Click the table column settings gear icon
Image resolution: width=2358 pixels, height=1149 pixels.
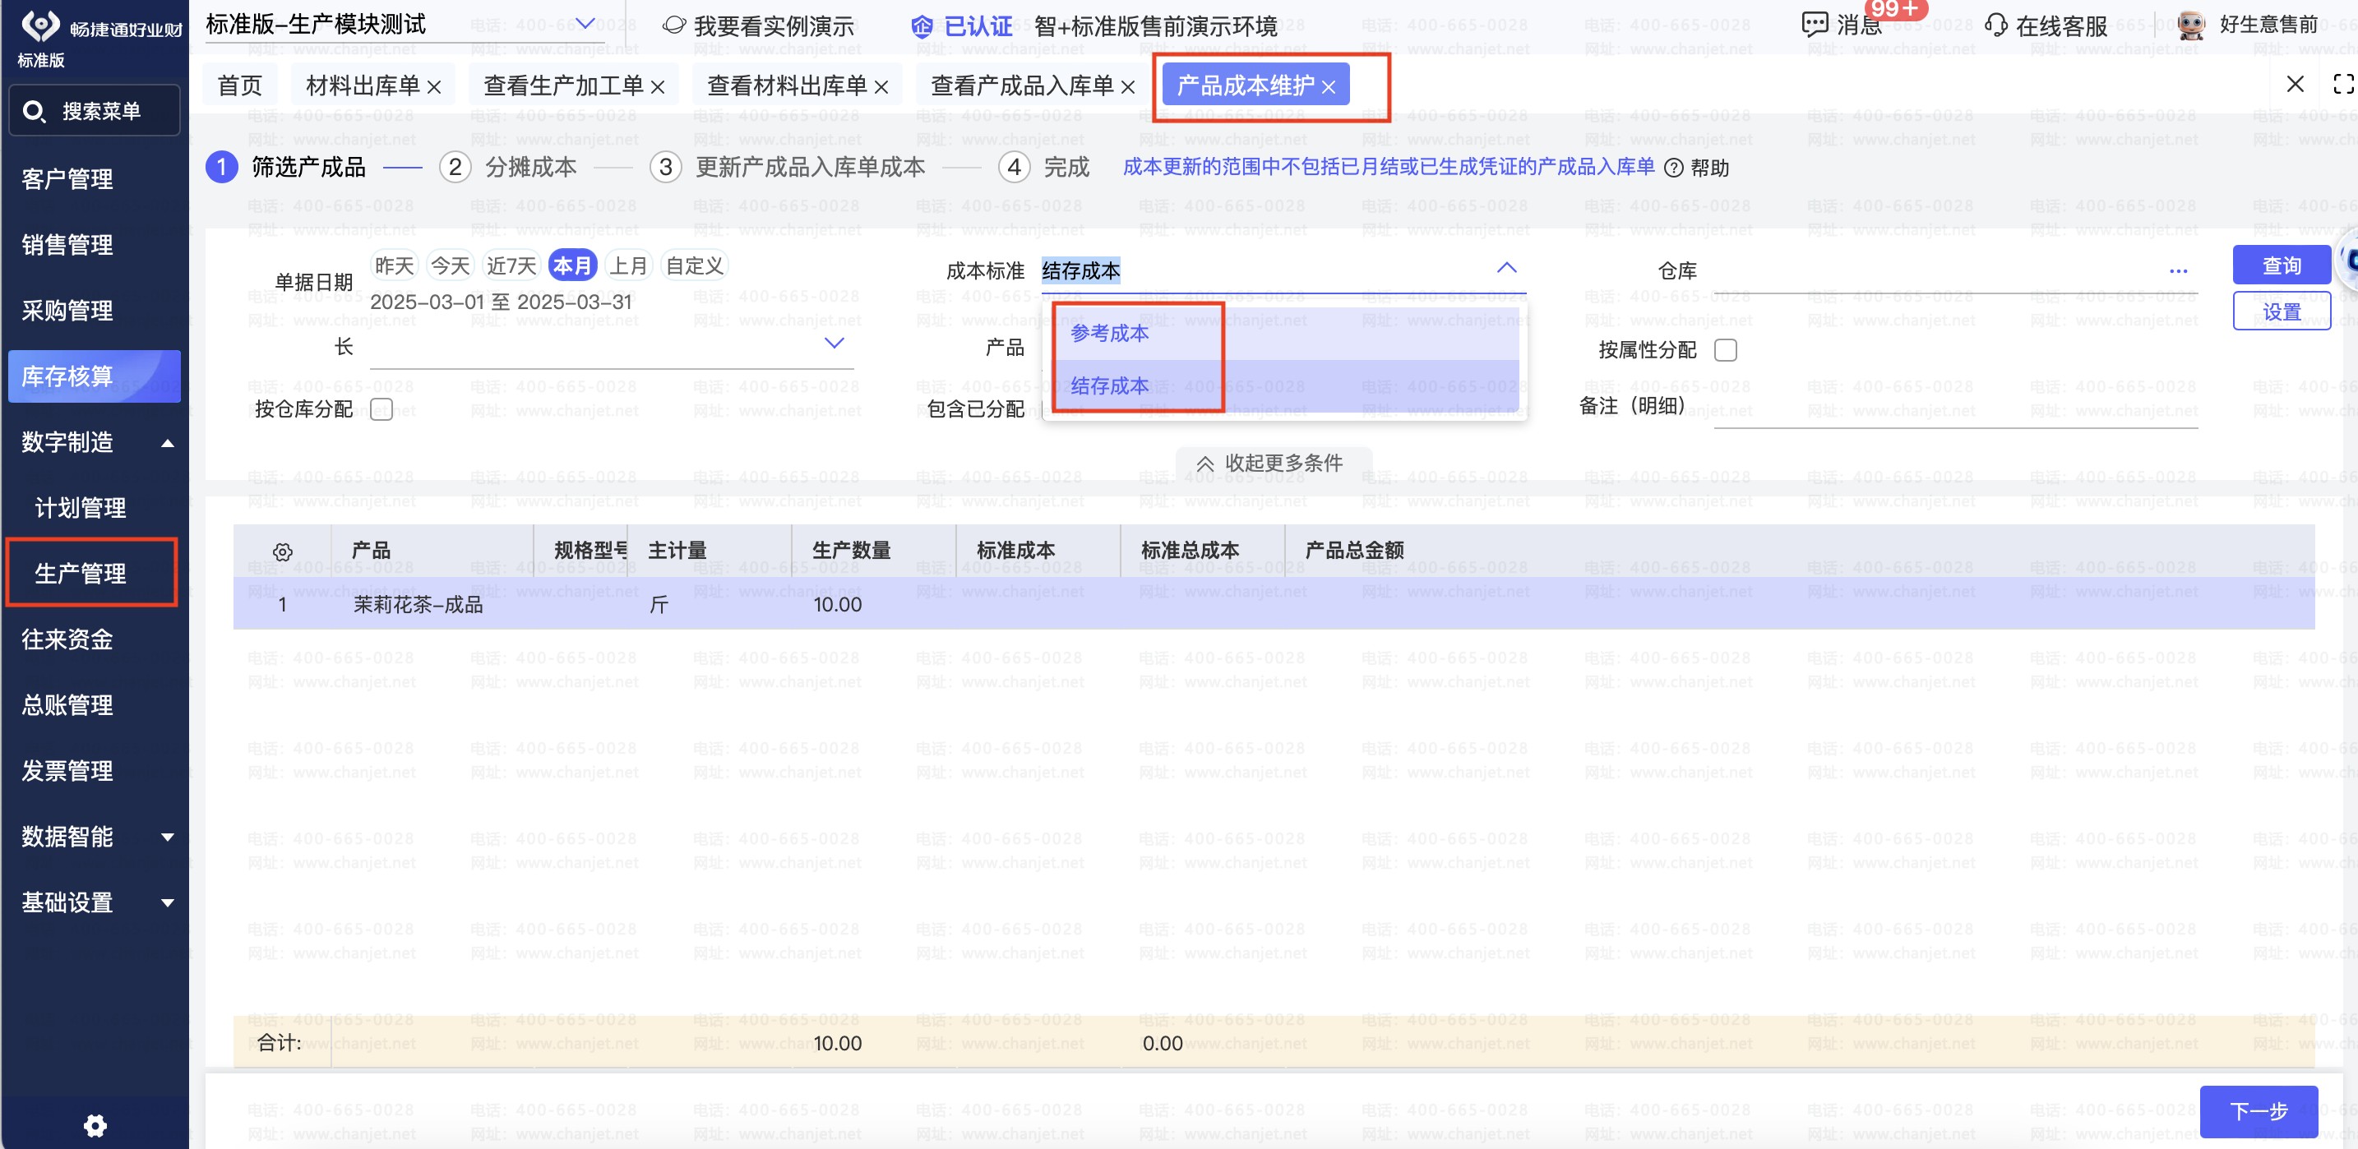(283, 551)
